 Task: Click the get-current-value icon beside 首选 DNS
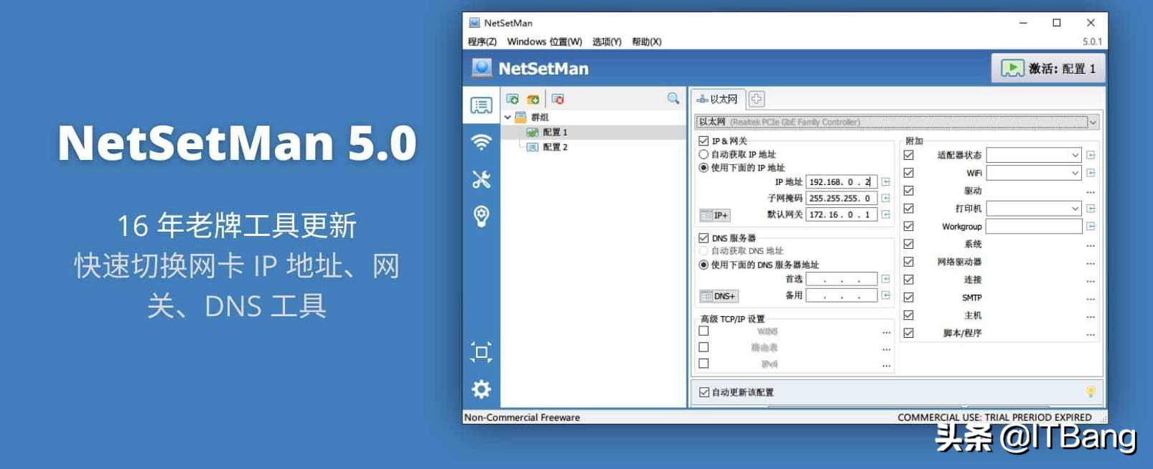(x=886, y=279)
